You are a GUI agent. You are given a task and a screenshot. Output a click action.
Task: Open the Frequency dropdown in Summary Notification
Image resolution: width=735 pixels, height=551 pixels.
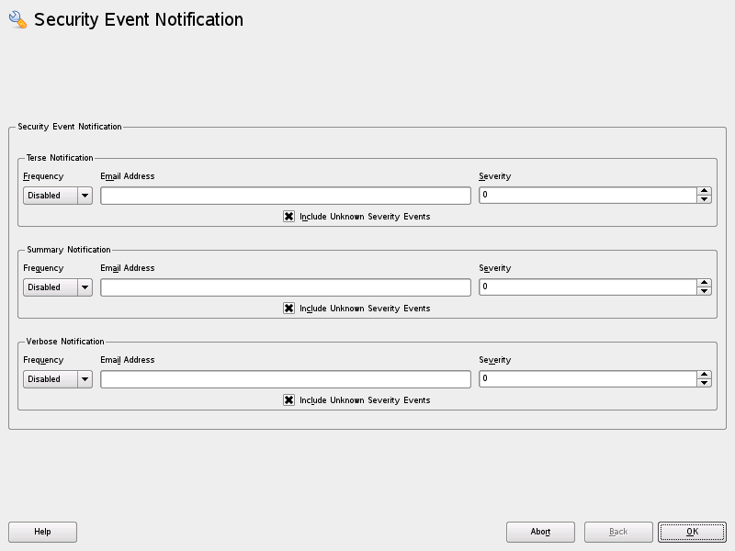tap(57, 287)
